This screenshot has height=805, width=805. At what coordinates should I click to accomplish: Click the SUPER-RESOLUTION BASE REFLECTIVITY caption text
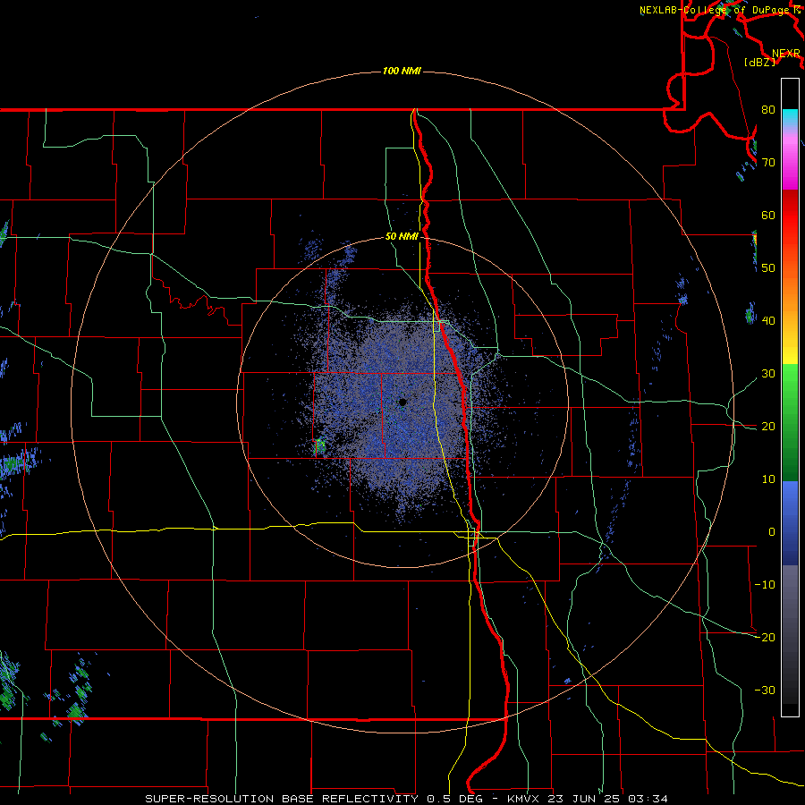(282, 799)
